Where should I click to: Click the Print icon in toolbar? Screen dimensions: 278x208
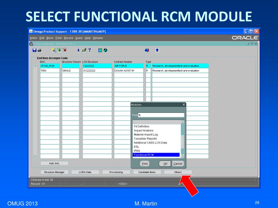(39, 50)
